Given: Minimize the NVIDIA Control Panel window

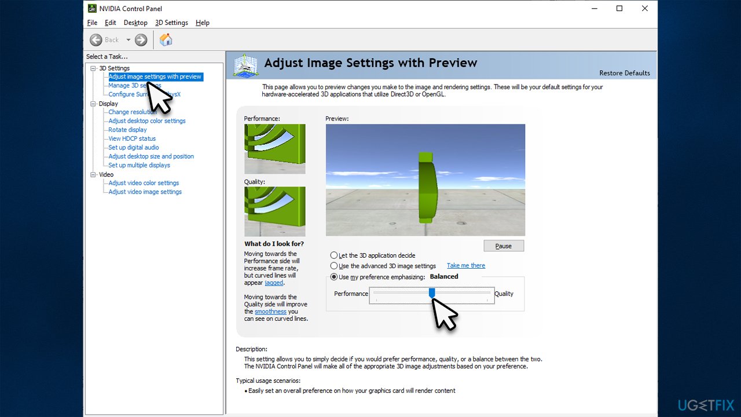Looking at the screenshot, I should 594,9.
